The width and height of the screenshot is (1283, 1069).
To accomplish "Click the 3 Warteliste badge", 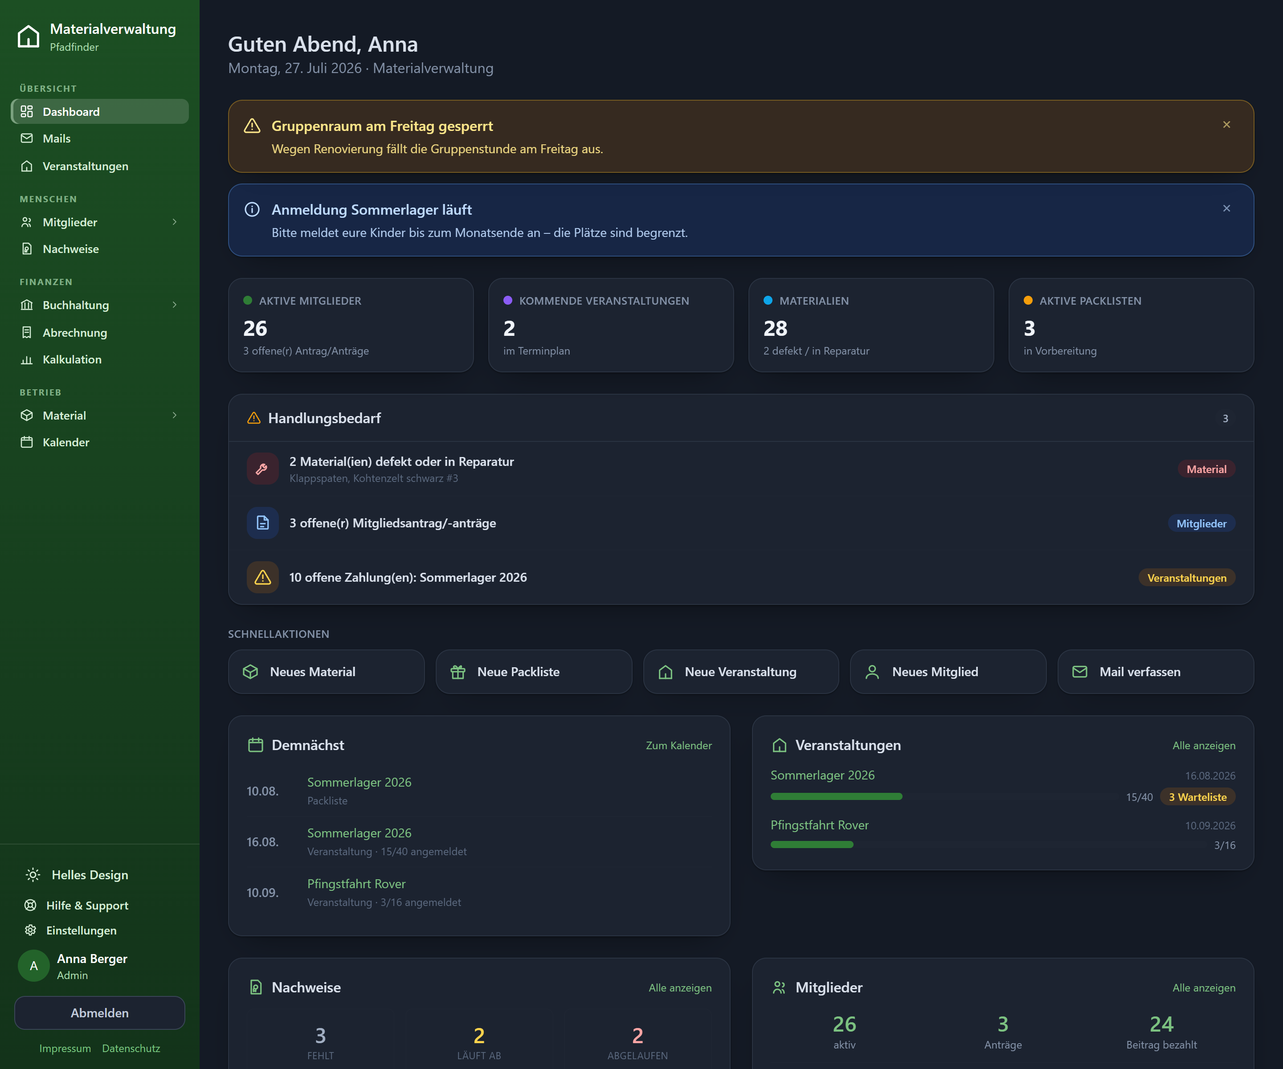I will (1197, 797).
